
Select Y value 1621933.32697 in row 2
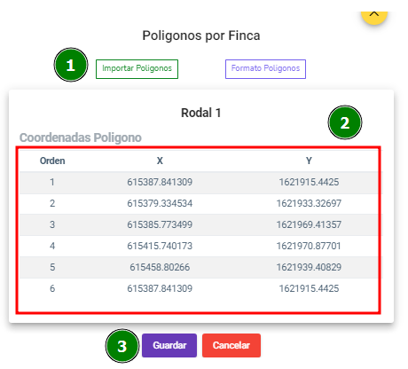[309, 203]
